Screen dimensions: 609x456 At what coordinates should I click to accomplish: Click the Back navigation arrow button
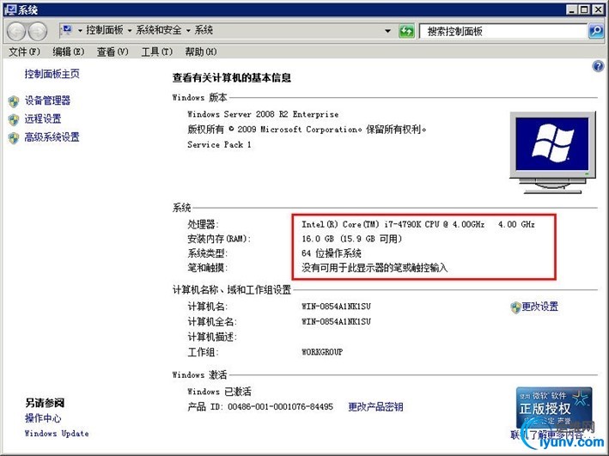[x=16, y=32]
